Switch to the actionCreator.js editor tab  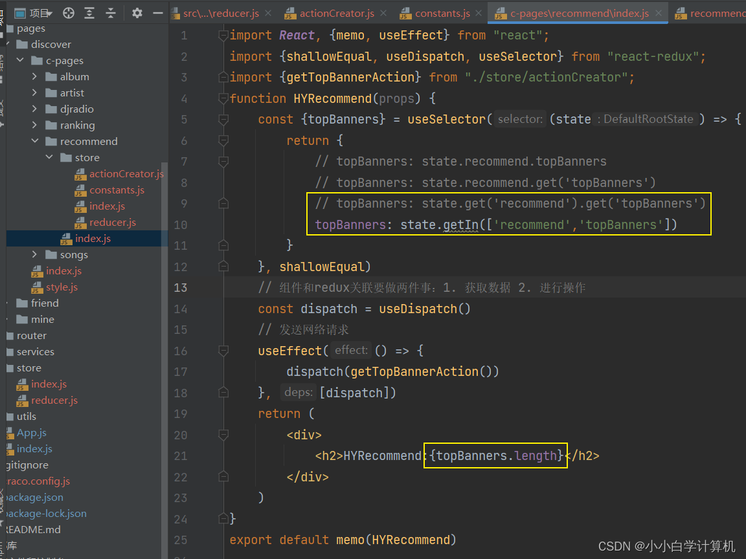(x=336, y=14)
